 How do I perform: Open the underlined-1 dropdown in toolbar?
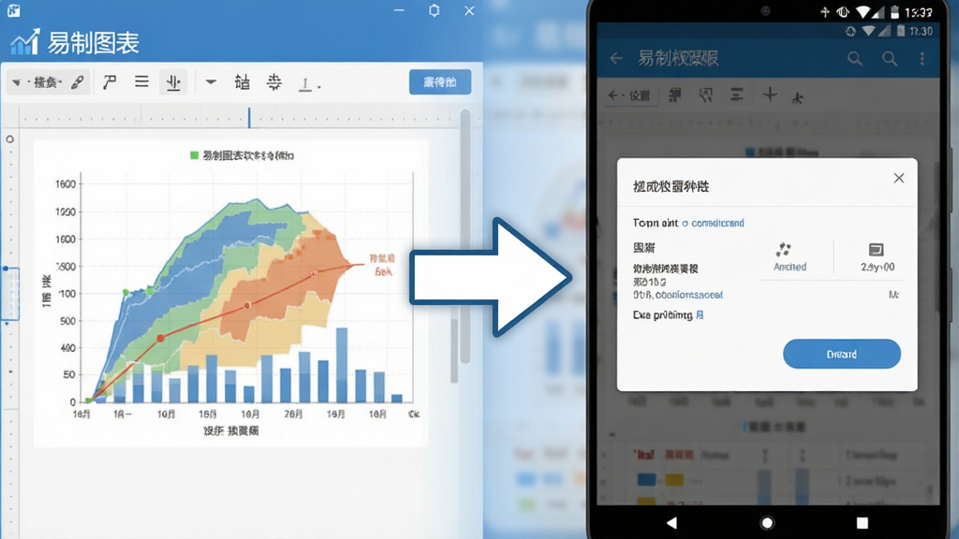[309, 83]
